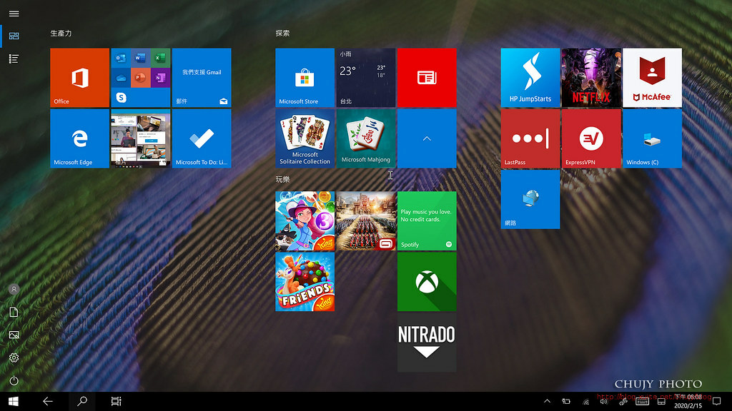Open Microsoft Store tile
732x411 pixels.
[x=305, y=78]
